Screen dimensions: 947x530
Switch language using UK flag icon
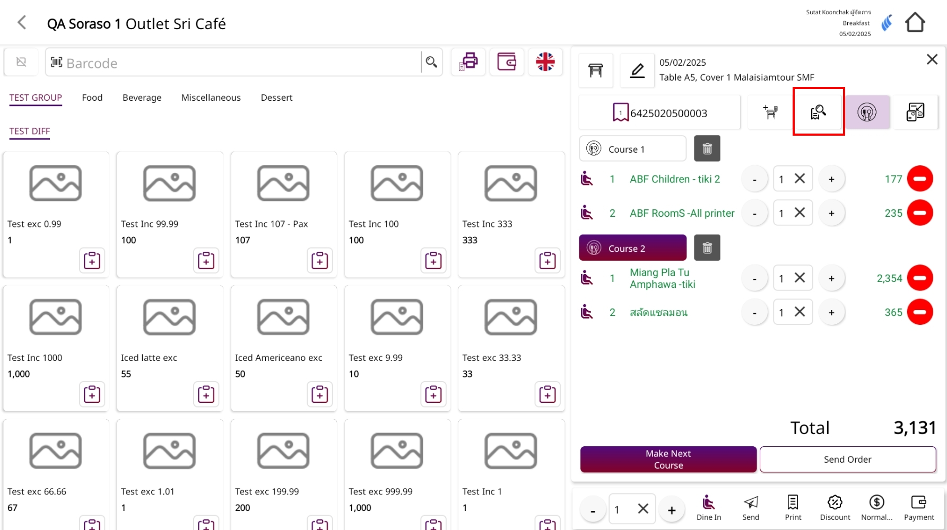click(545, 62)
